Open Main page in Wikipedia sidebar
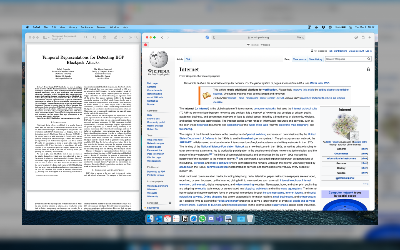The image size is (400, 250). 152,83
